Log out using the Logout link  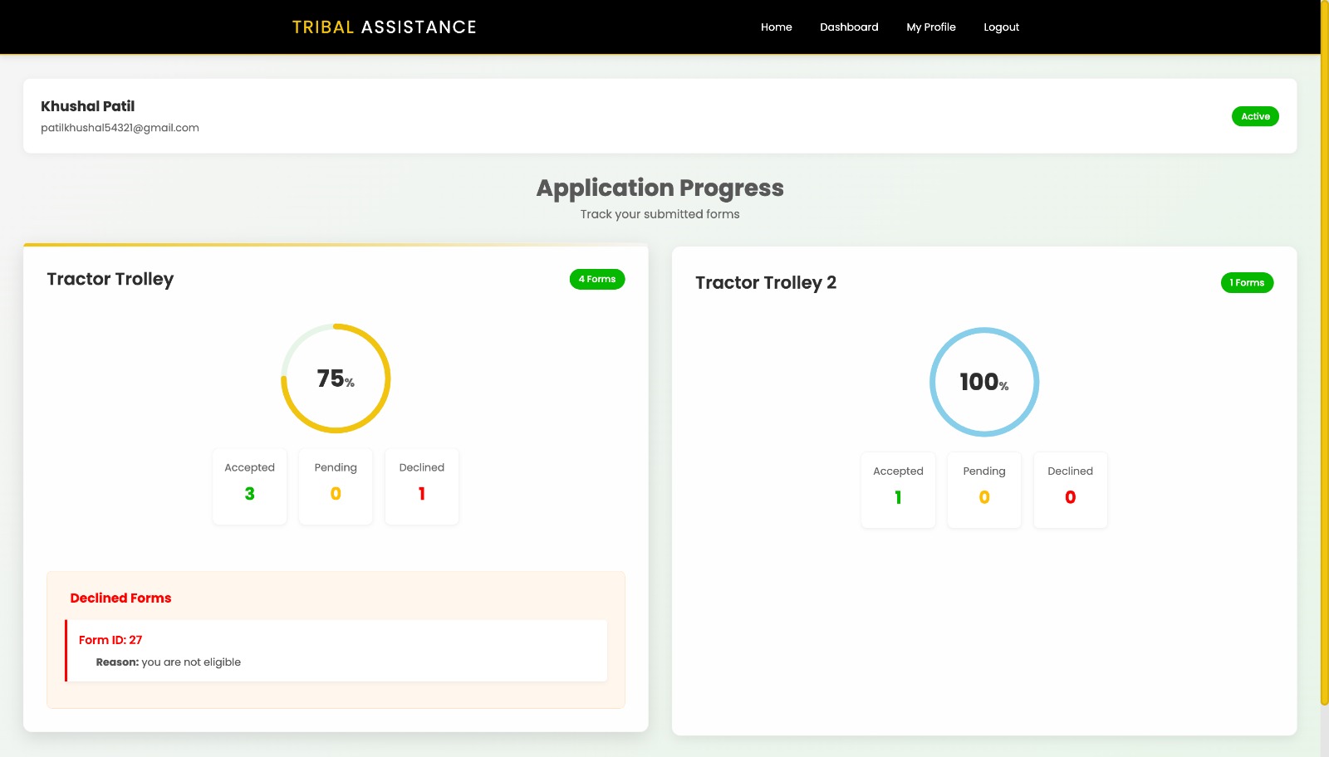pyautogui.click(x=1001, y=27)
